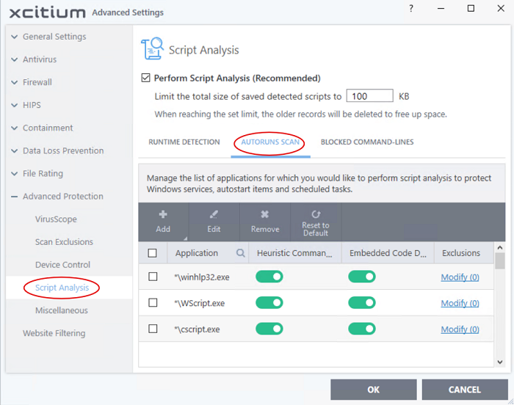The width and height of the screenshot is (514, 405).
Task: Select VirusScope in sidebar
Action: pos(56,219)
